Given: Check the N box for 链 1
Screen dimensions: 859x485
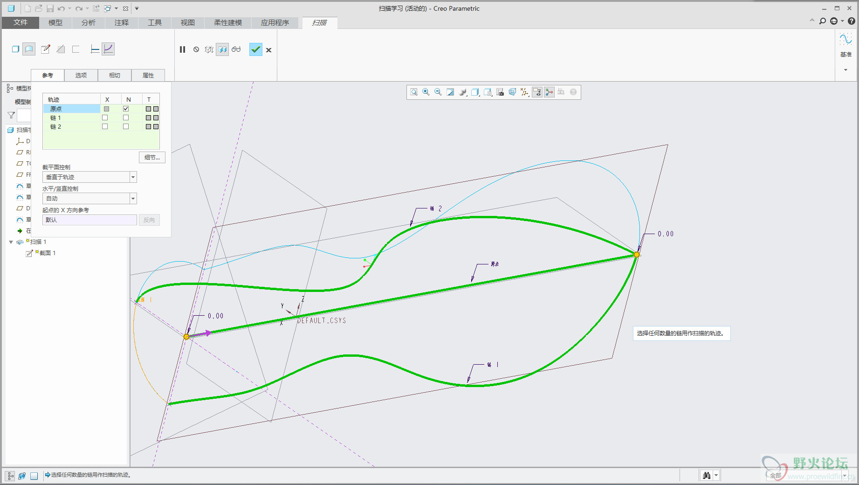Looking at the screenshot, I should click(x=126, y=118).
